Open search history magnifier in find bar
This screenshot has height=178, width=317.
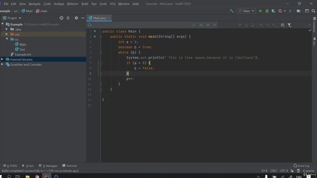pyautogui.click(x=90, y=25)
